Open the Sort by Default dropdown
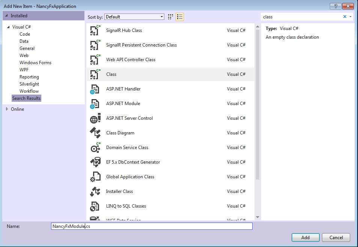 click(x=134, y=17)
